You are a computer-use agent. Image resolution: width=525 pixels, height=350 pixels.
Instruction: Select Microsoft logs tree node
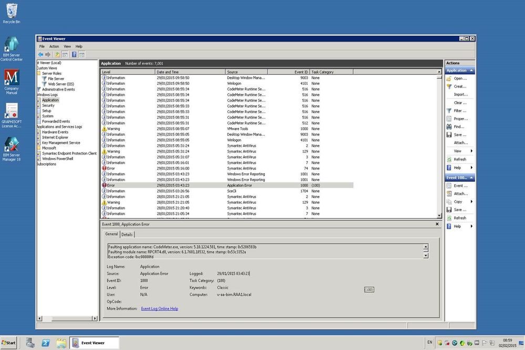pos(49,148)
